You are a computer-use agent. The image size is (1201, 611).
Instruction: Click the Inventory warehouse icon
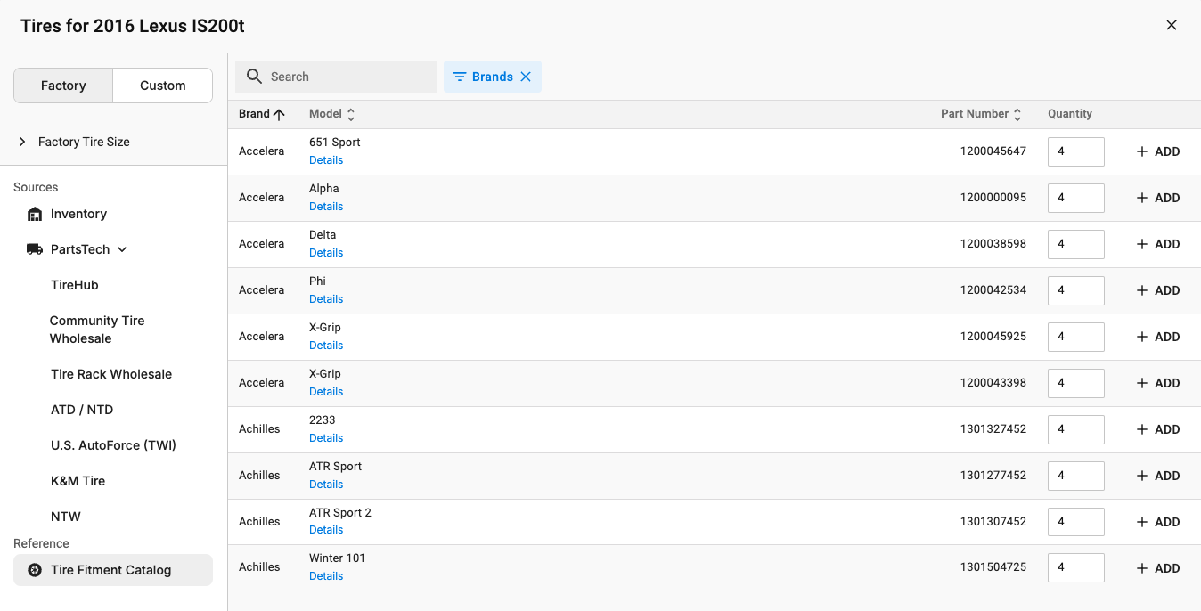35,214
